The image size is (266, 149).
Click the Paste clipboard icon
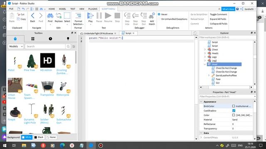point(12,16)
